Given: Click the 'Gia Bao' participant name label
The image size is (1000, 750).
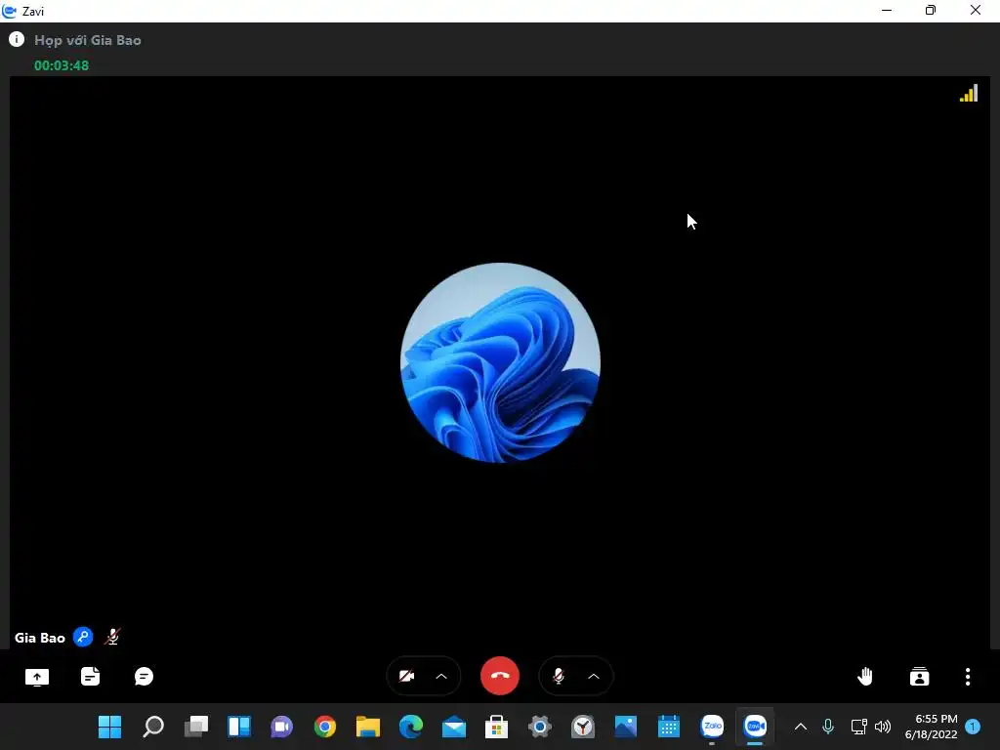Looking at the screenshot, I should point(39,638).
